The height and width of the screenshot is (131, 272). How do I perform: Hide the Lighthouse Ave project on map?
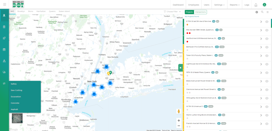point(267,64)
